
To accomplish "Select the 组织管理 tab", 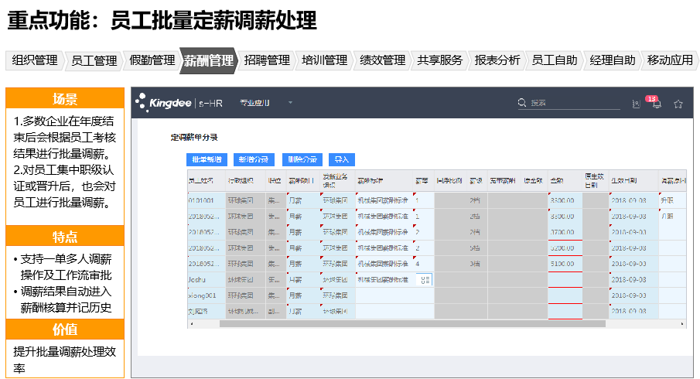I will click(35, 60).
